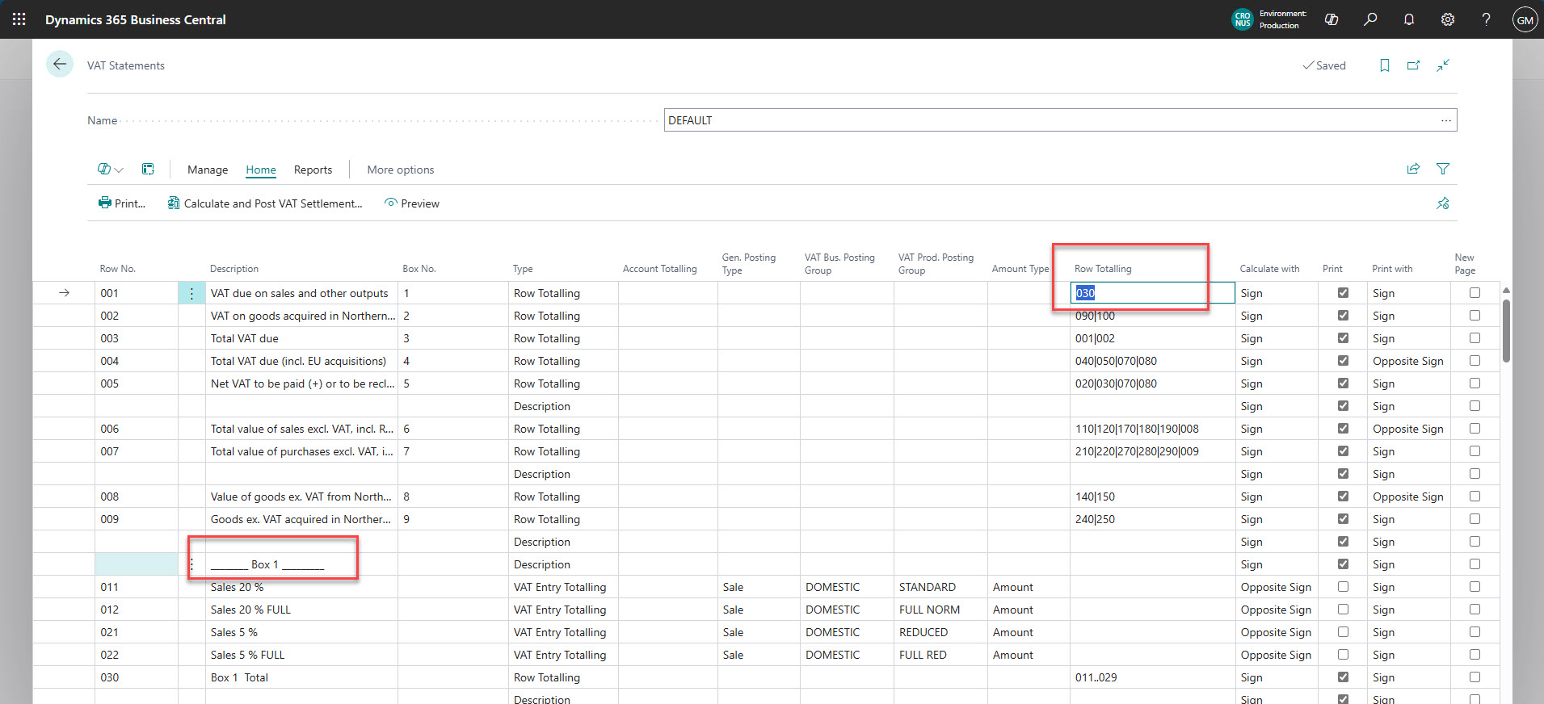Enable Print checkbox for row 011

1343,587
